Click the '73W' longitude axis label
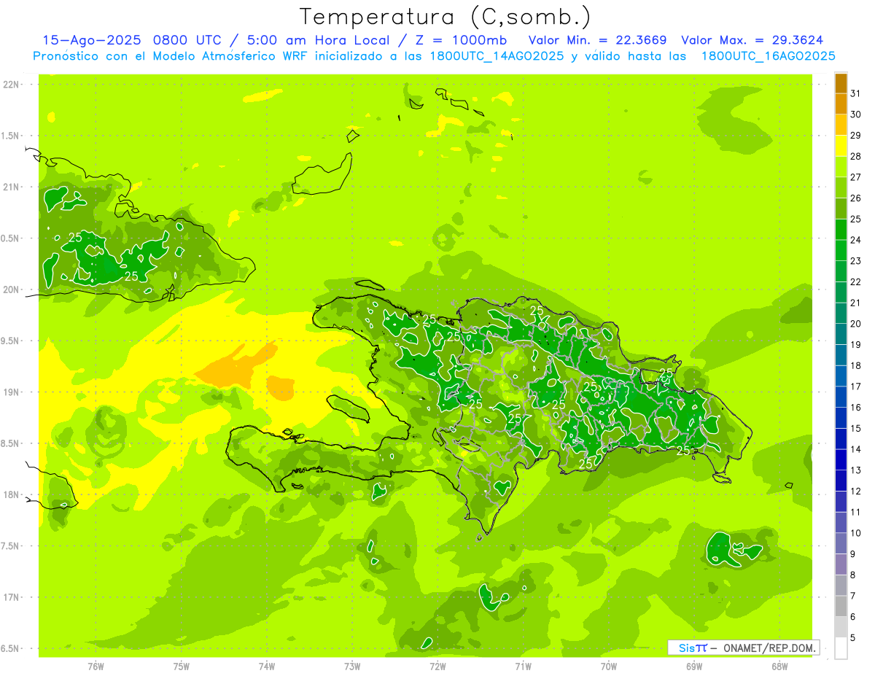 (352, 667)
